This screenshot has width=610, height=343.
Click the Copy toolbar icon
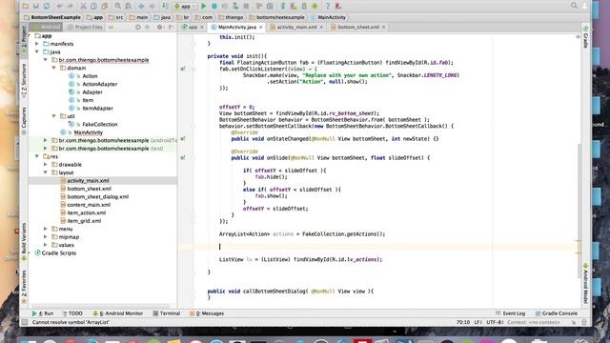pyautogui.click(x=93, y=6)
